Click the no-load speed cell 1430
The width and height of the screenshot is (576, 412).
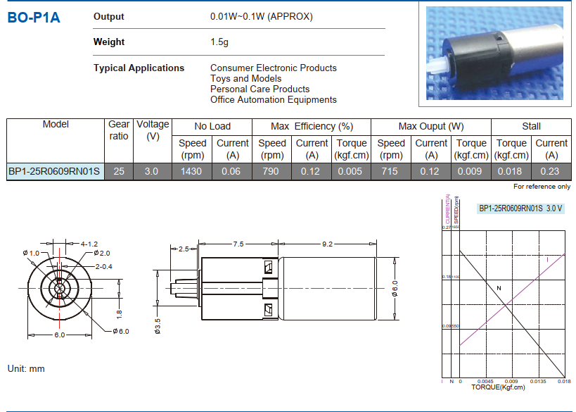pos(191,171)
